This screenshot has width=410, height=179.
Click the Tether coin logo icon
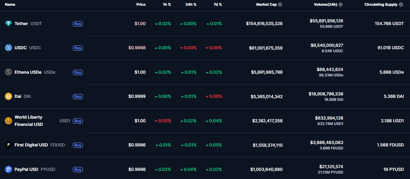click(x=8, y=24)
